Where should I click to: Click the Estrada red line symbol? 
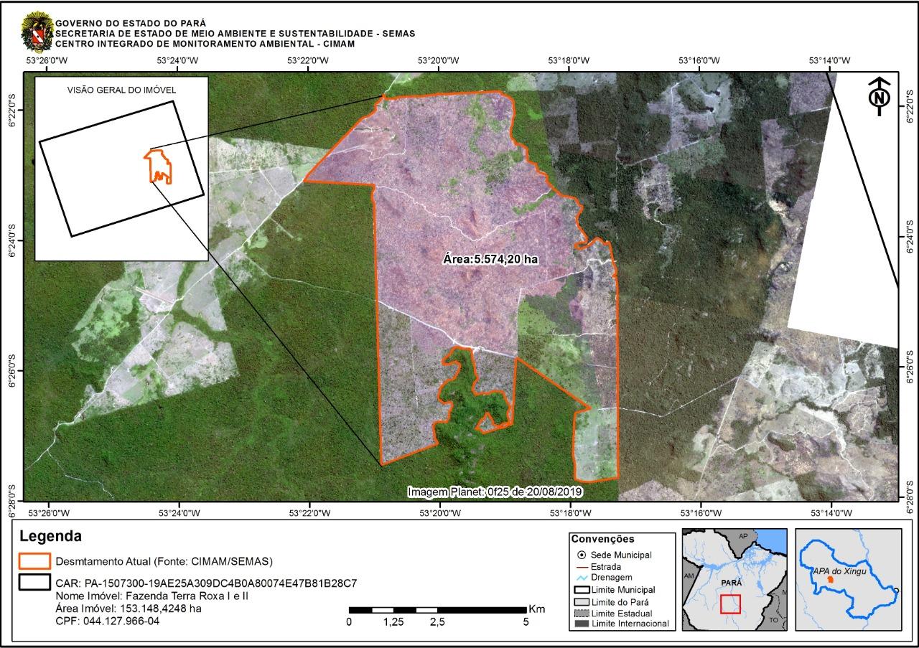pyautogui.click(x=581, y=567)
